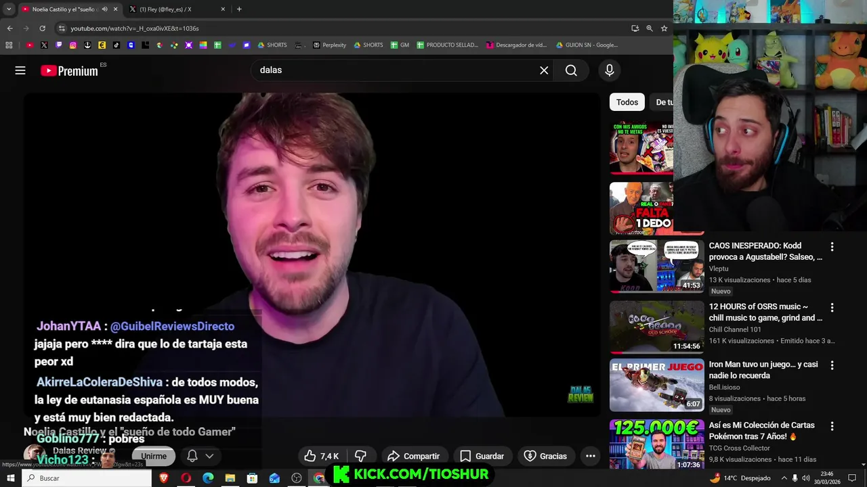Image resolution: width=867 pixels, height=487 pixels.
Task: Mute the YouTube tab audio icon
Action: [x=104, y=9]
